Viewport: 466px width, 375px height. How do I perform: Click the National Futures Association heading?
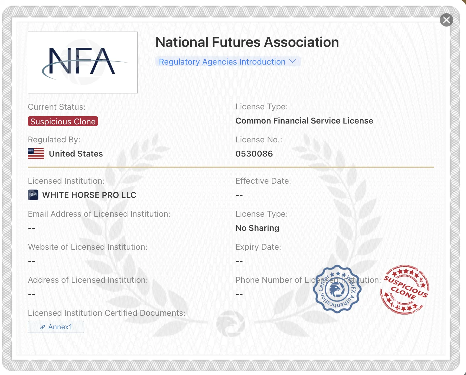click(x=247, y=42)
